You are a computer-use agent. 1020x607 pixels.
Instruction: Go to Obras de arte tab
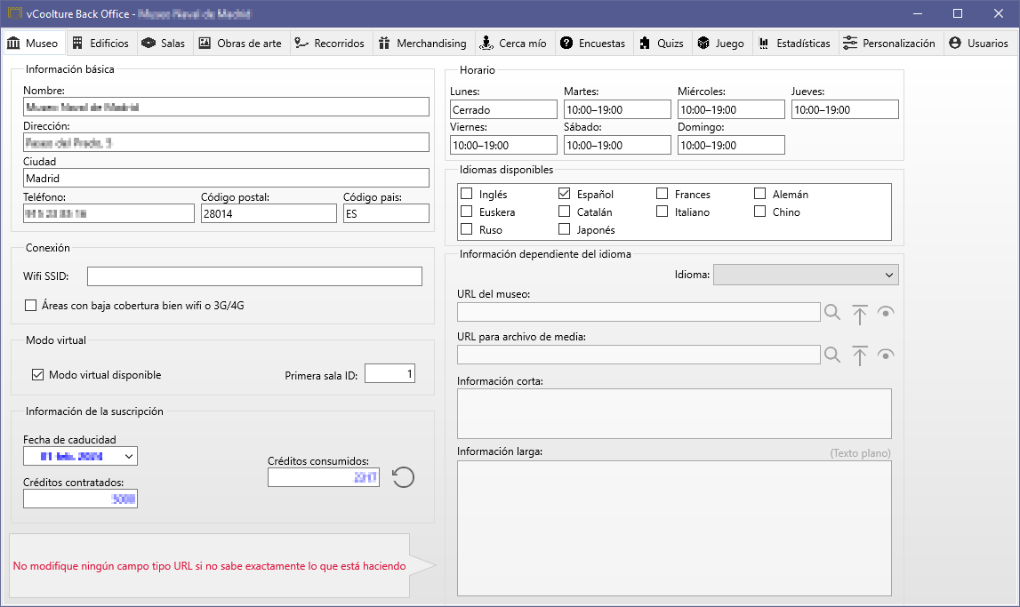[x=240, y=43]
